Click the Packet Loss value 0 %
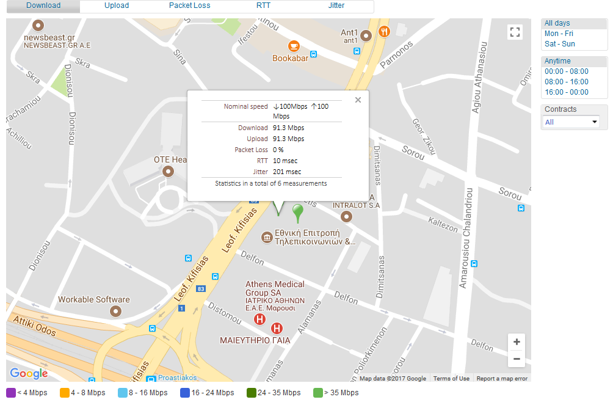The width and height of the screenshot is (613, 405). click(x=278, y=150)
